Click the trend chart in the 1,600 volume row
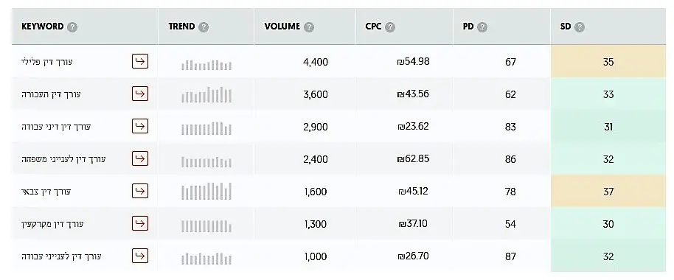The image size is (674, 280). point(206,192)
